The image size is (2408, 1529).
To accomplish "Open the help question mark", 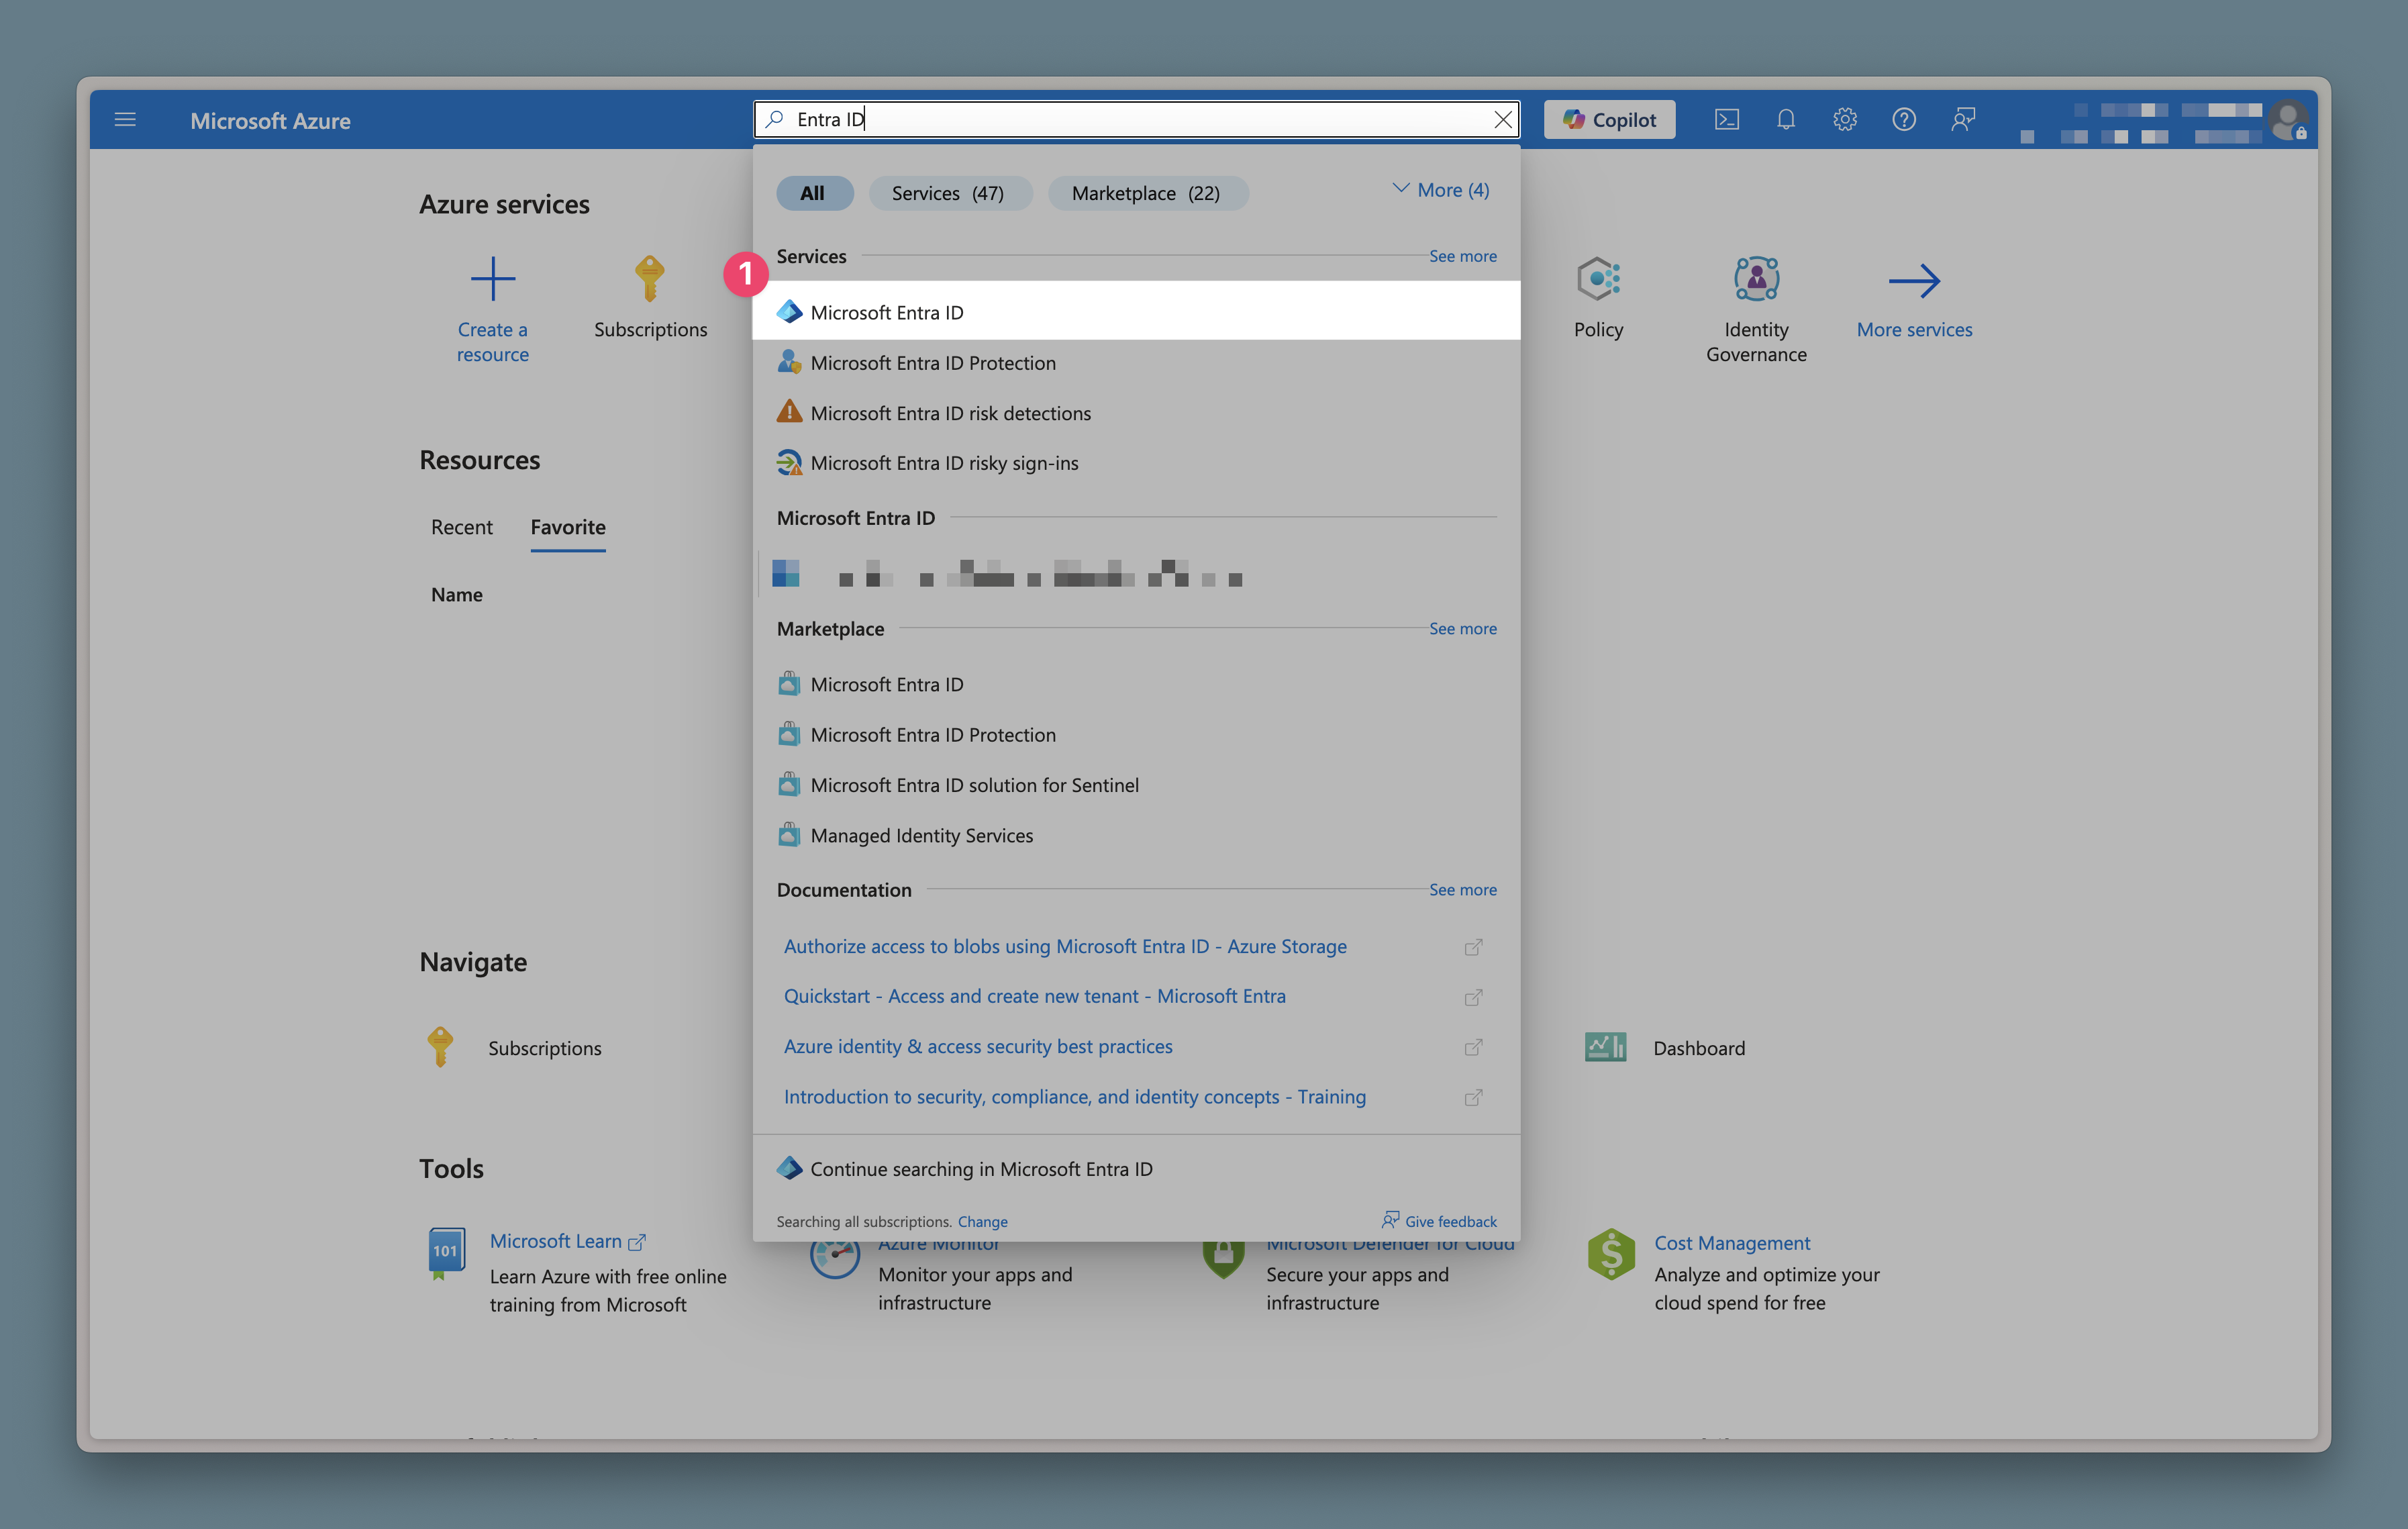I will (1904, 120).
